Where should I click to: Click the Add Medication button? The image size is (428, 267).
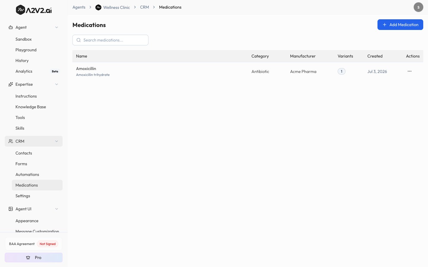[400, 25]
